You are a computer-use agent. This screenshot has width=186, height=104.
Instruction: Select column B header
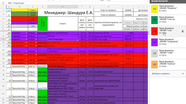coord(19,7)
